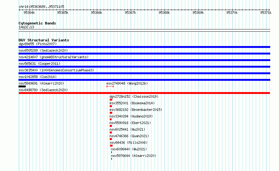Click the red block under esv3682192

[111, 113]
